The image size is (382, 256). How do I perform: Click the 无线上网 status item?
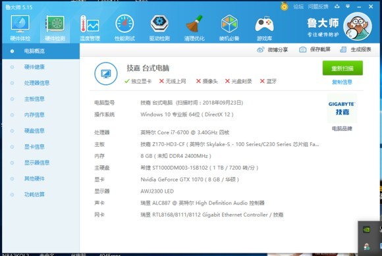(x=173, y=82)
